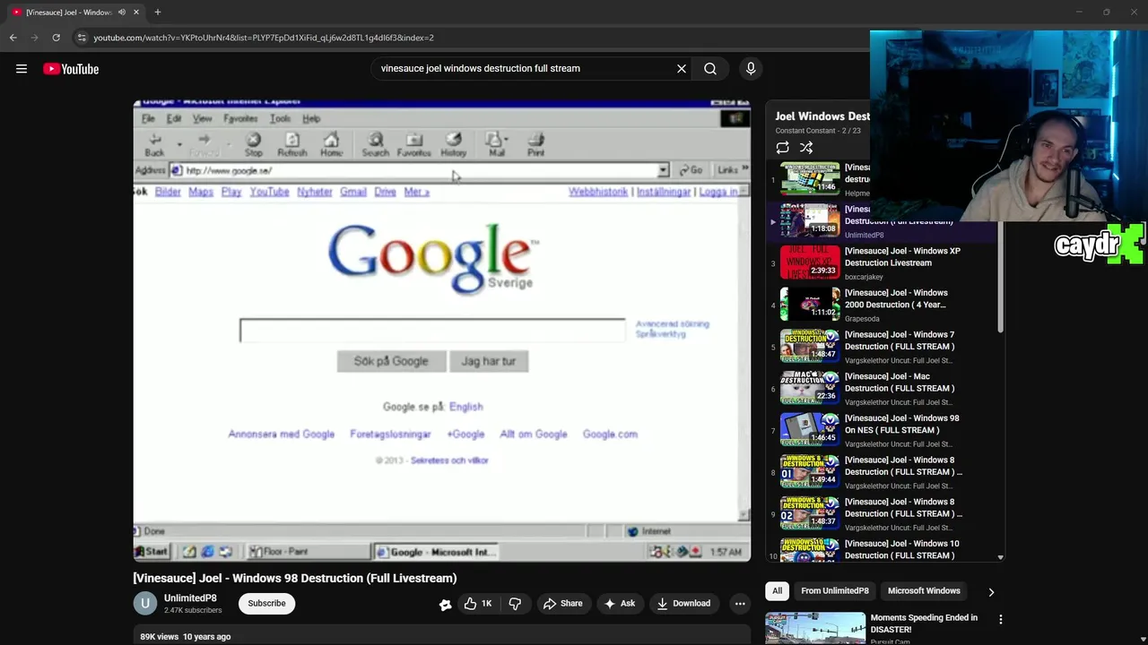Go back in browser history

point(13,38)
